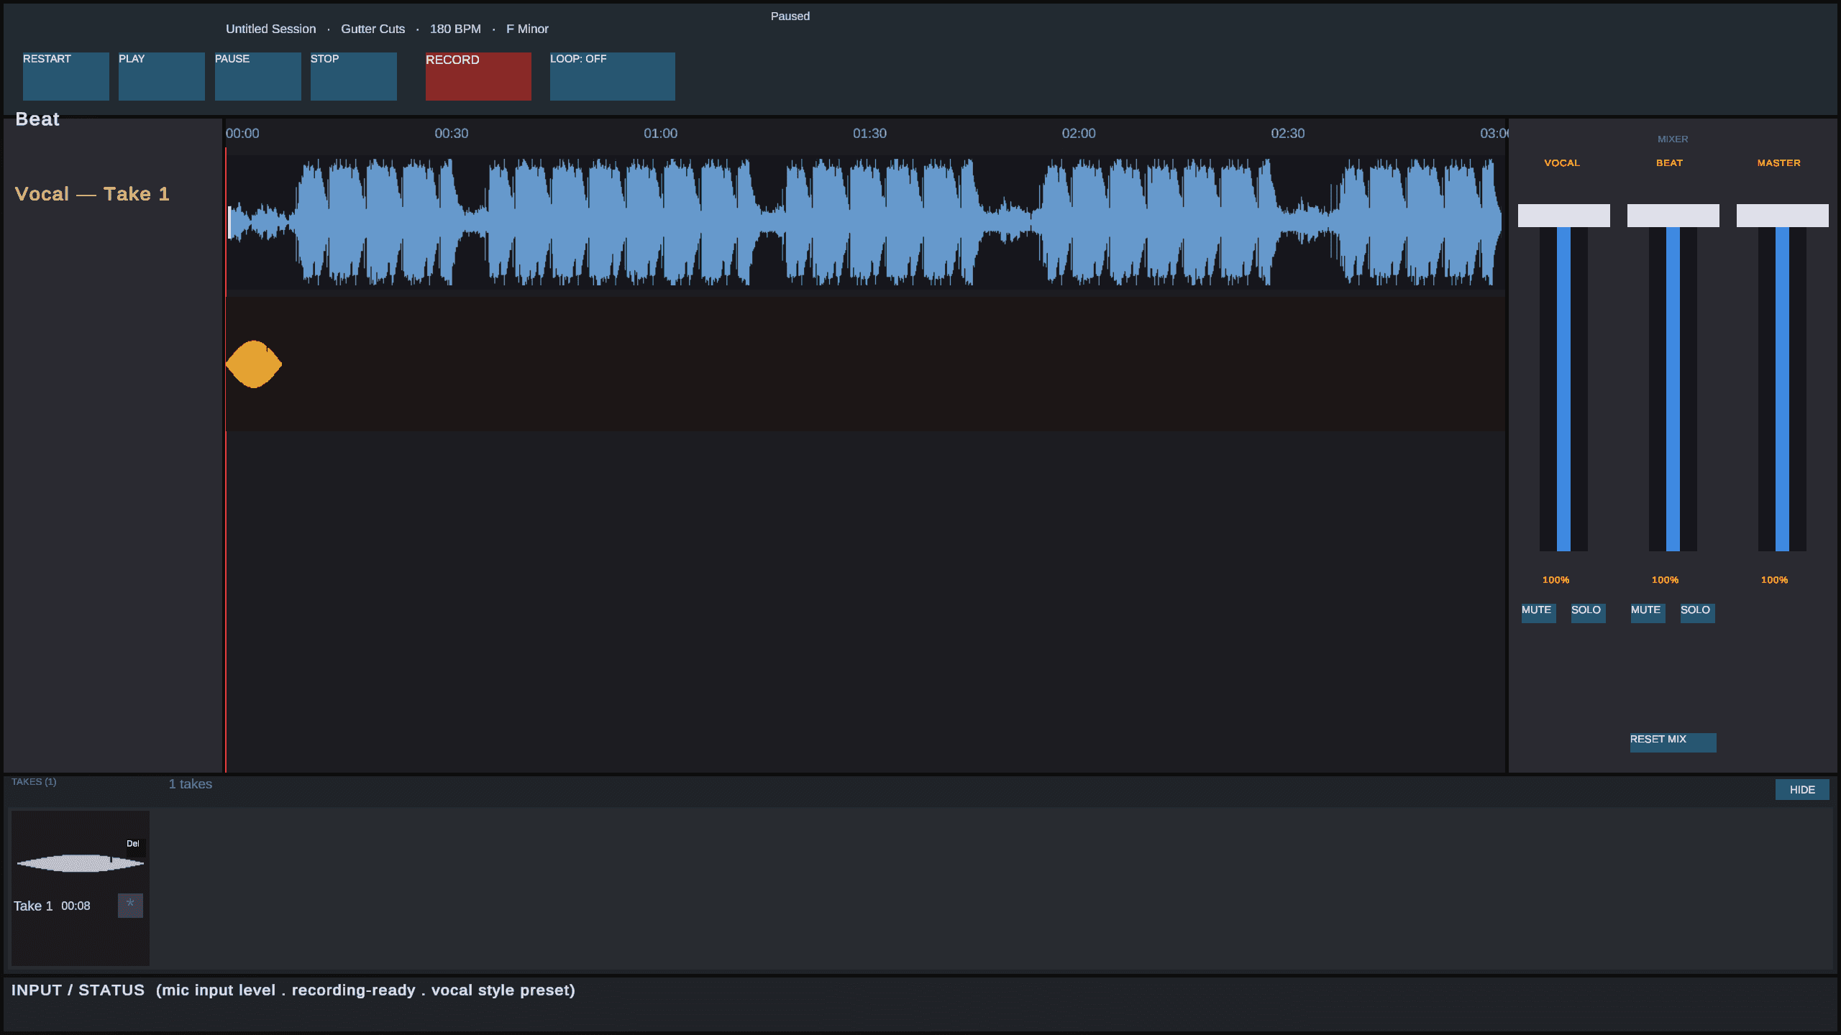
Task: Click the '1 takes' count text
Action: (x=190, y=784)
